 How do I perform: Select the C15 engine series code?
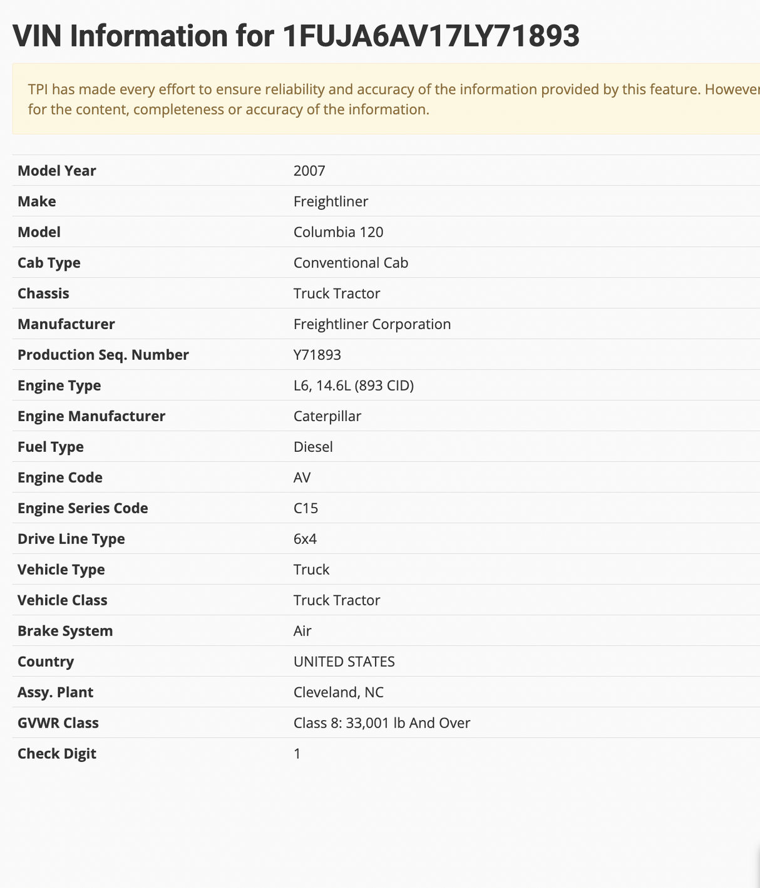(x=306, y=508)
